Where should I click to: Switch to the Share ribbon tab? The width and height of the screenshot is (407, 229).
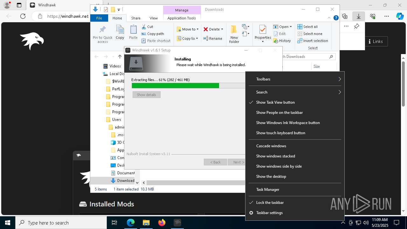pyautogui.click(x=136, y=18)
